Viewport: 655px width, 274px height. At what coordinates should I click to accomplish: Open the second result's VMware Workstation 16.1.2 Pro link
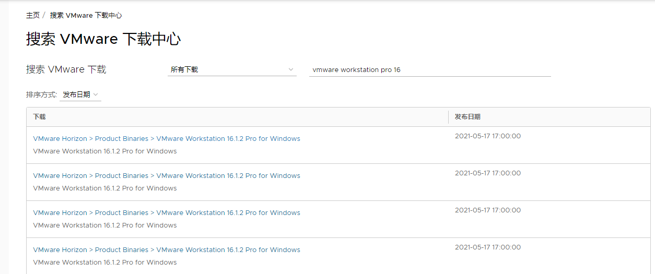[x=228, y=176]
